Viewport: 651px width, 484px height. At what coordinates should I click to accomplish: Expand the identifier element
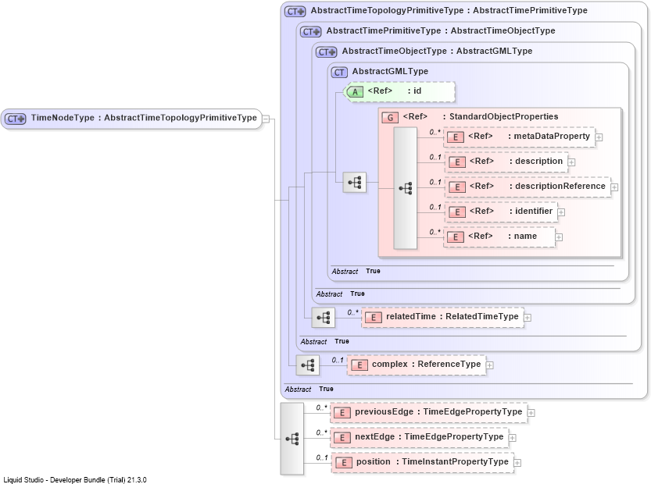561,212
